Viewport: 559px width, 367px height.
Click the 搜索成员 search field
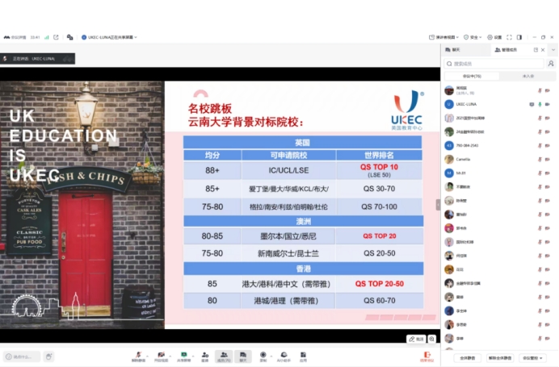[494, 63]
